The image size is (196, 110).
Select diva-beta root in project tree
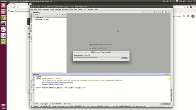40,17
